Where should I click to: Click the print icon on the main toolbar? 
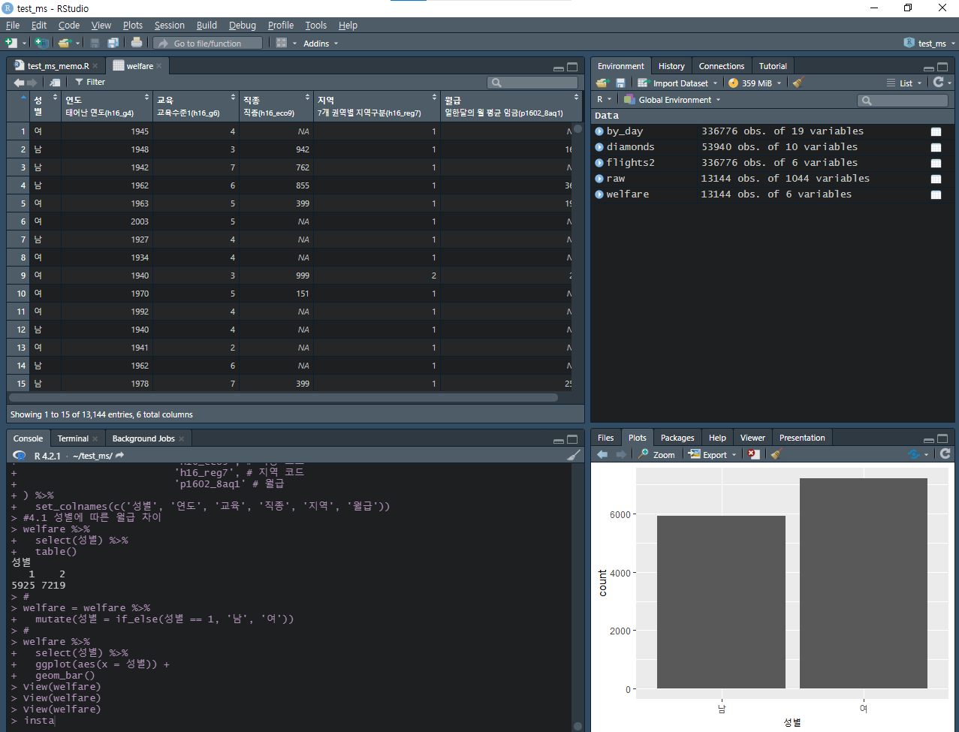click(x=137, y=43)
